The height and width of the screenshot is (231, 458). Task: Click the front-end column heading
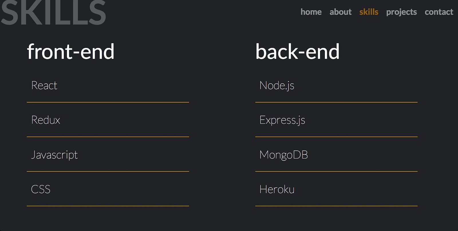point(71,52)
